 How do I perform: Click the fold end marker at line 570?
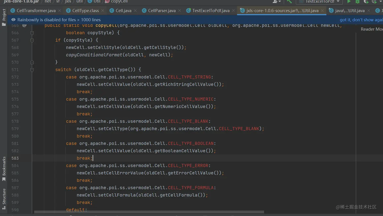tap(32, 62)
